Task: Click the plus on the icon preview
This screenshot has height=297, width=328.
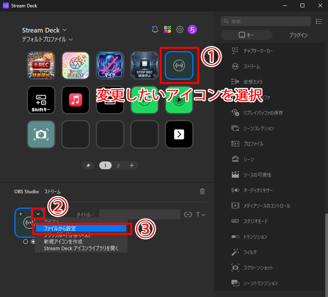Action: coord(21,214)
